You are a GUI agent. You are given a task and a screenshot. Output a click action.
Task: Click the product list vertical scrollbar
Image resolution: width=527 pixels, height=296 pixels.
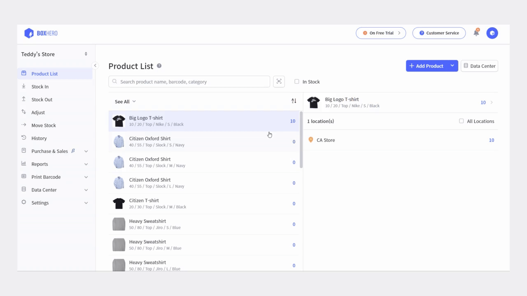[x=301, y=140]
